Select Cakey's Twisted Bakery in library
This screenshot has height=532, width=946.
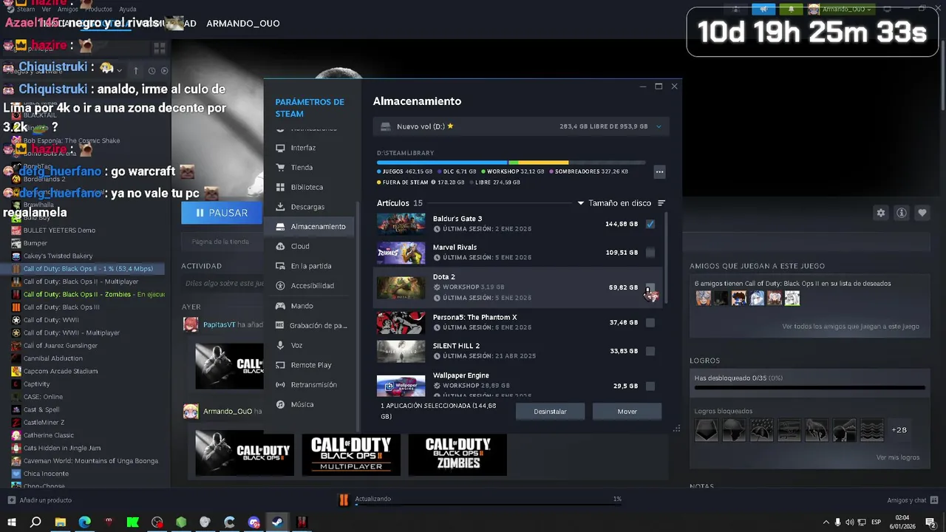coord(58,256)
